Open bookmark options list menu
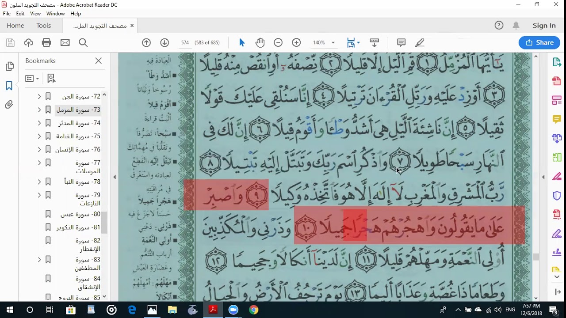Screen dimensions: 566x318 [32, 79]
